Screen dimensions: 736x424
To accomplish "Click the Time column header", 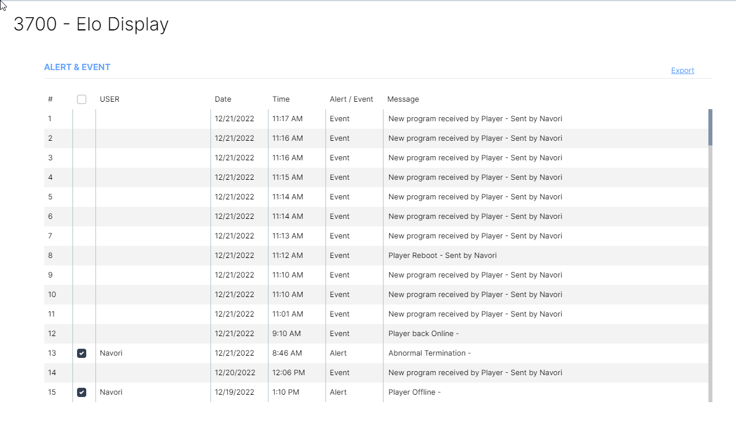I will coord(281,99).
